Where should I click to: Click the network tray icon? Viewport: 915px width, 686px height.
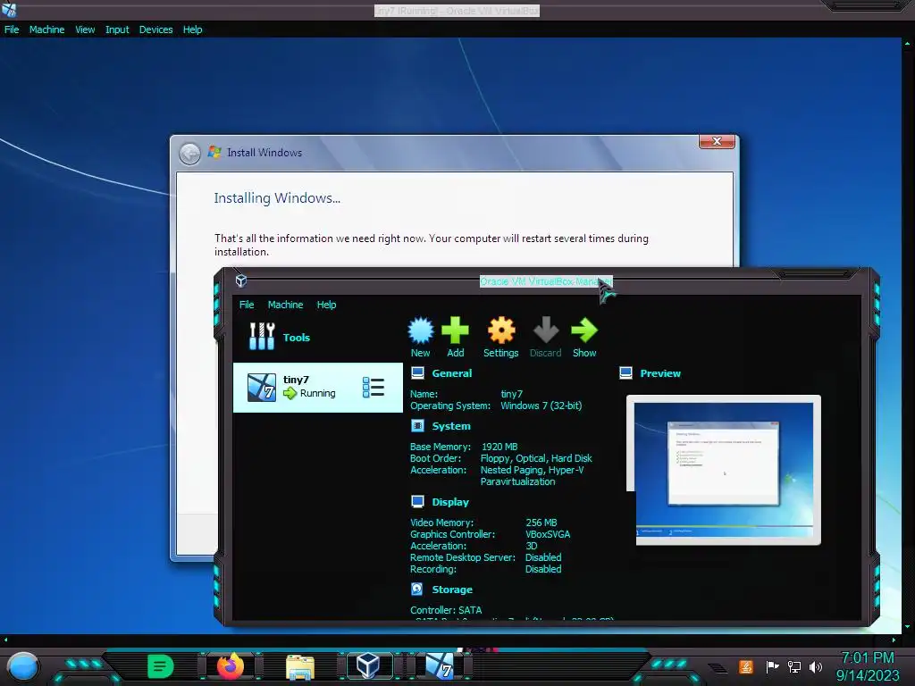point(794,666)
